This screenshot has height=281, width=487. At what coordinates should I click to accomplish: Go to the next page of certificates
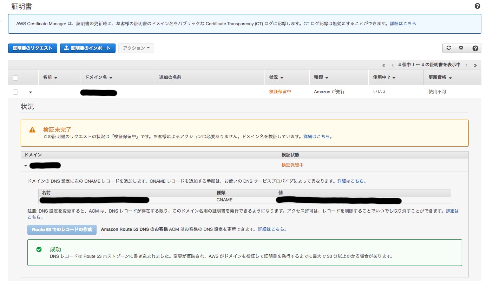pos(467,65)
